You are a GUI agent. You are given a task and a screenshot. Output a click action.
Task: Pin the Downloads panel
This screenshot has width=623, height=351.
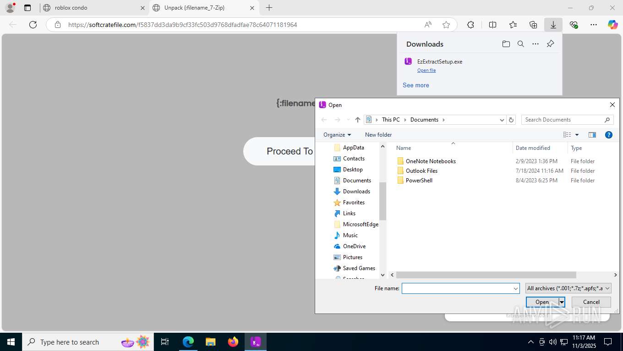coord(551,44)
